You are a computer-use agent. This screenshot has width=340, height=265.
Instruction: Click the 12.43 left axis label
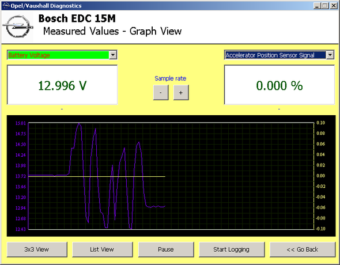click(20, 229)
